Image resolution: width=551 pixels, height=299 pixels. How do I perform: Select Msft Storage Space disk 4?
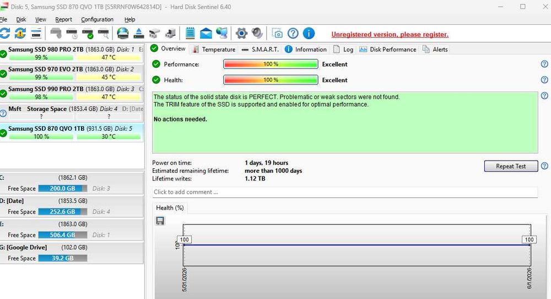pyautogui.click(x=72, y=112)
